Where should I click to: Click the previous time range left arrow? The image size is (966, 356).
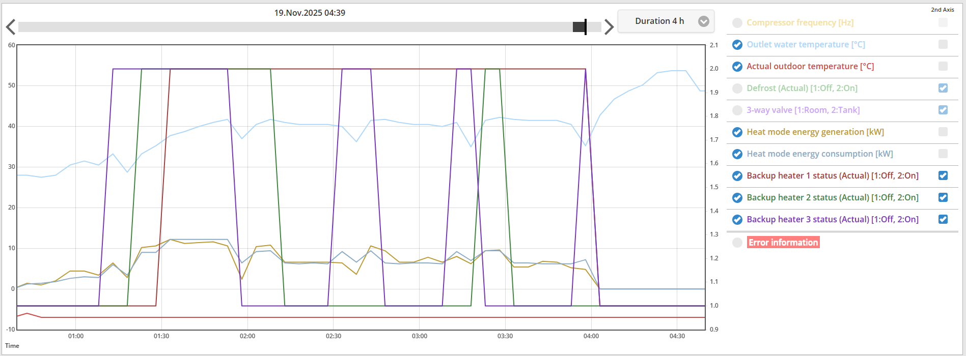pos(10,27)
